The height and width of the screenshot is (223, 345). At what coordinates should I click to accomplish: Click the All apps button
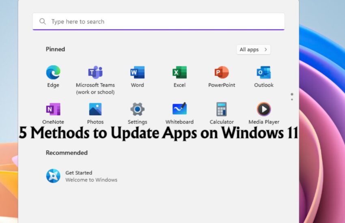click(253, 49)
